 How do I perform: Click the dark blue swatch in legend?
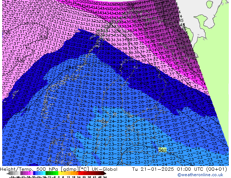(x=34, y=173)
